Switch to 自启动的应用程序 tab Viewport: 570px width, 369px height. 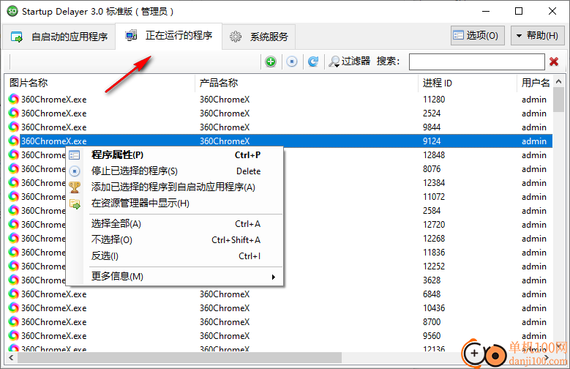(59, 37)
